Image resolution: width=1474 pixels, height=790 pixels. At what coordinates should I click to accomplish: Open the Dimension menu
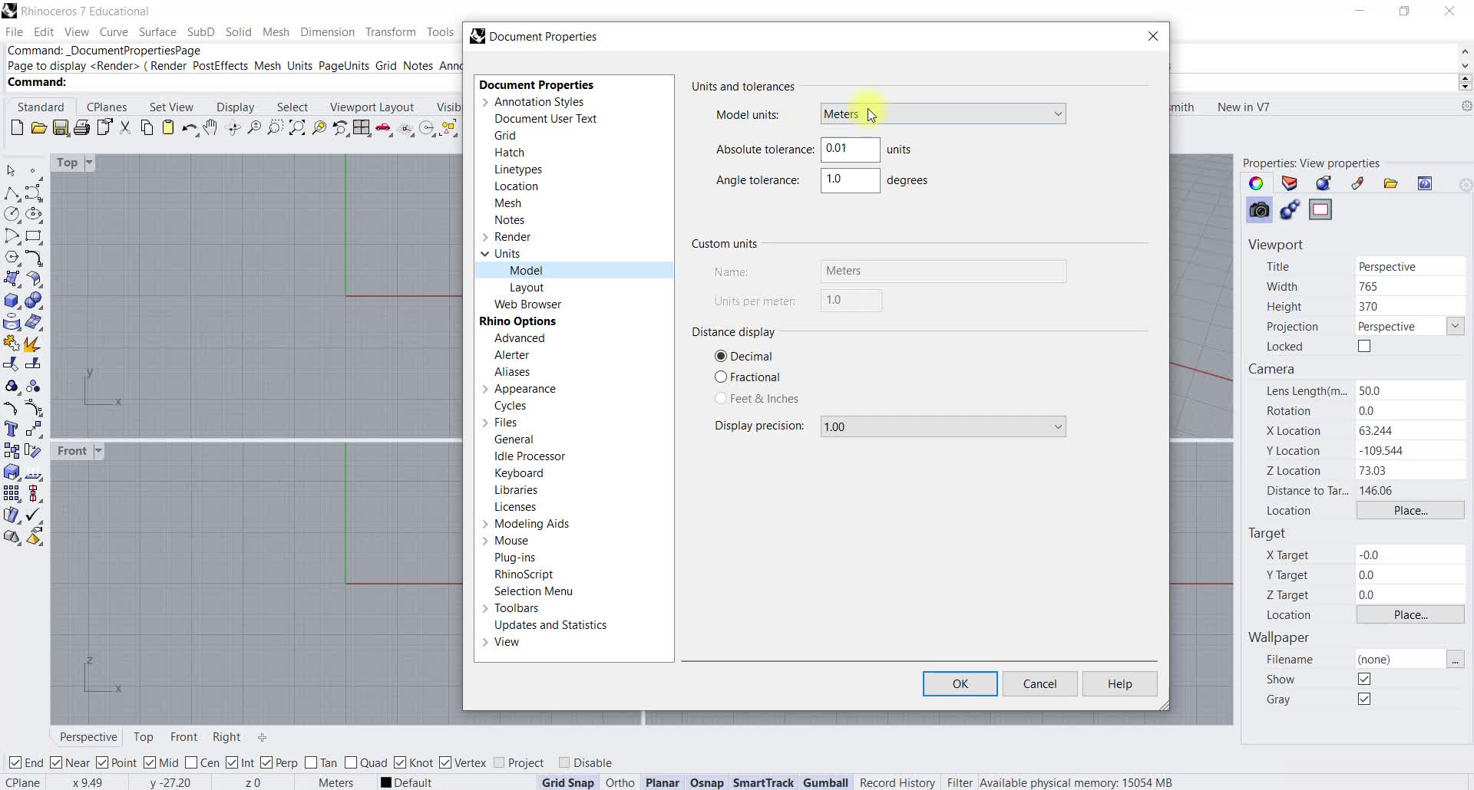click(327, 32)
